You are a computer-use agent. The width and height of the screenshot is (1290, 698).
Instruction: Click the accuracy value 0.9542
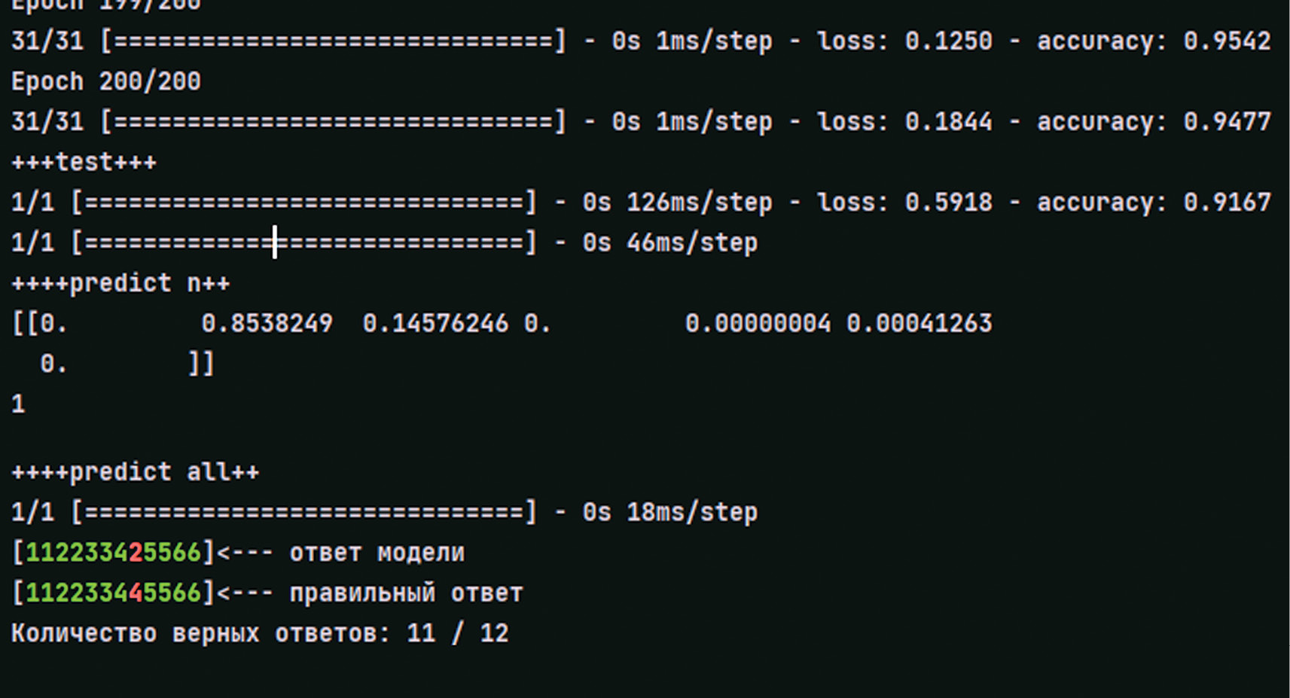click(1227, 41)
